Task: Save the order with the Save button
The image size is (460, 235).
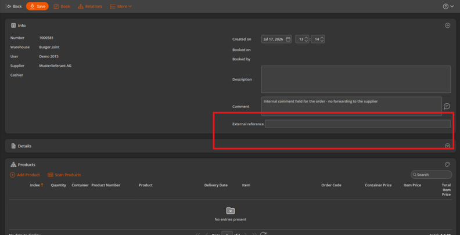Action: click(37, 6)
